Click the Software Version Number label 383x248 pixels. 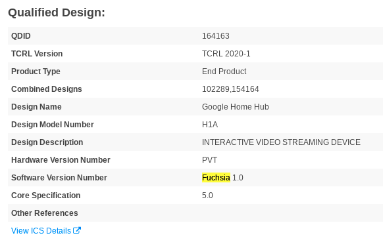pyautogui.click(x=59, y=178)
